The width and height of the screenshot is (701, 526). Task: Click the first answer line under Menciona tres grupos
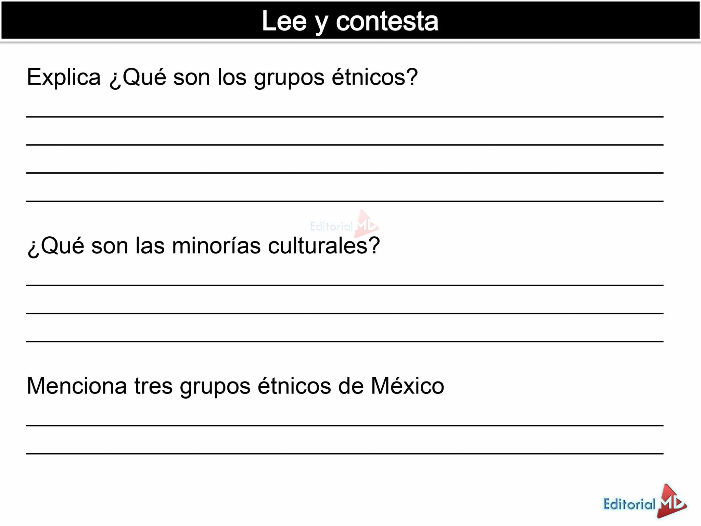tap(345, 425)
